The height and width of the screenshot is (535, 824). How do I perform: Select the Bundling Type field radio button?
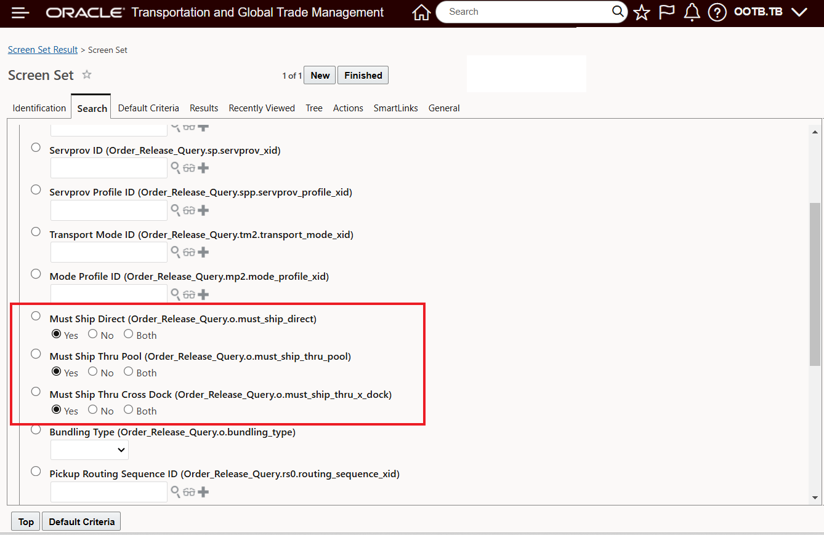[36, 429]
